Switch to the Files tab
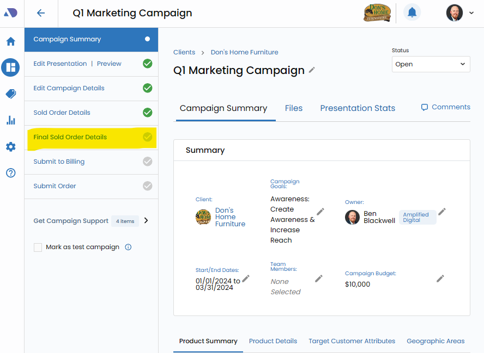This screenshot has height=353, width=484. click(x=294, y=108)
